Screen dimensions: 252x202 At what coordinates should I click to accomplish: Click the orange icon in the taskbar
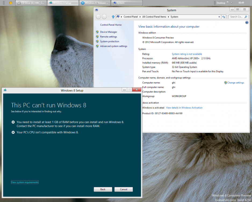pos(10,3)
